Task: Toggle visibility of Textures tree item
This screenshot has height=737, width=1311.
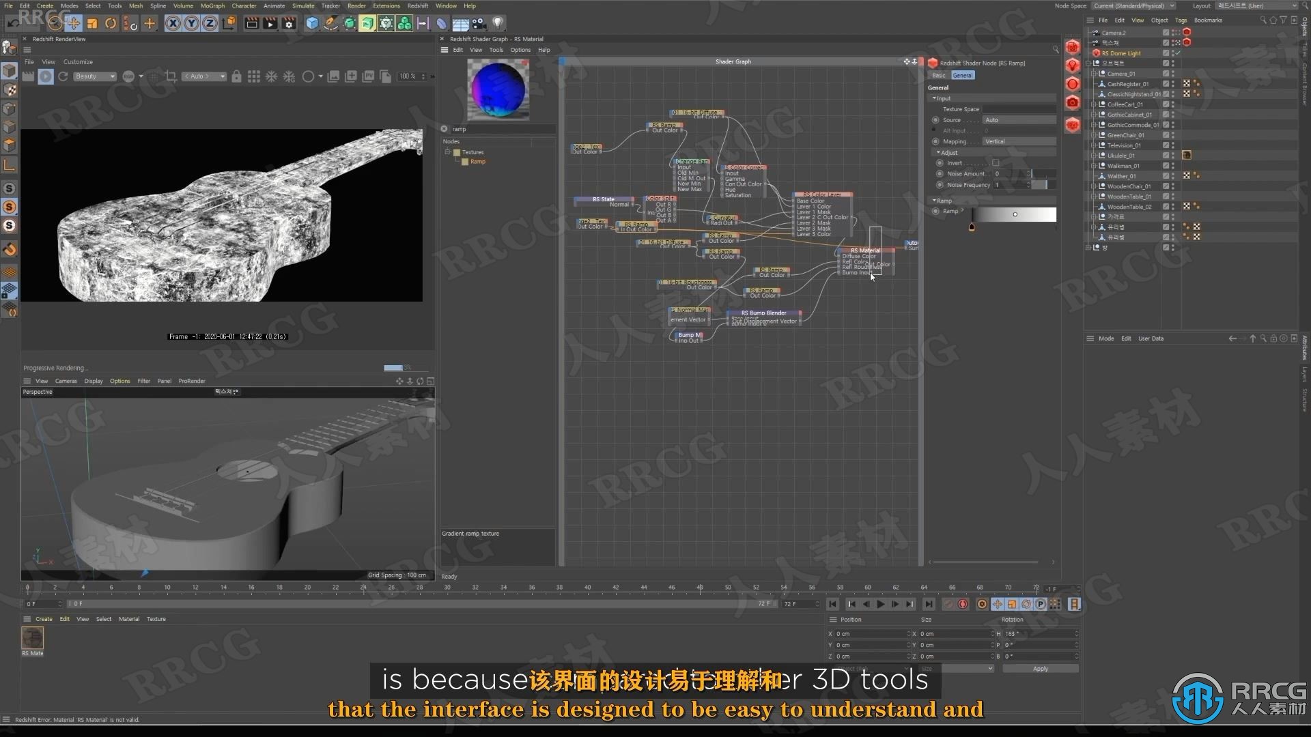Action: (x=447, y=152)
